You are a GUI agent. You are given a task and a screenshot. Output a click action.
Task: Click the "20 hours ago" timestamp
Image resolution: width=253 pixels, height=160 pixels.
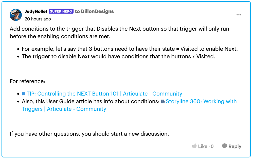coord(38,19)
